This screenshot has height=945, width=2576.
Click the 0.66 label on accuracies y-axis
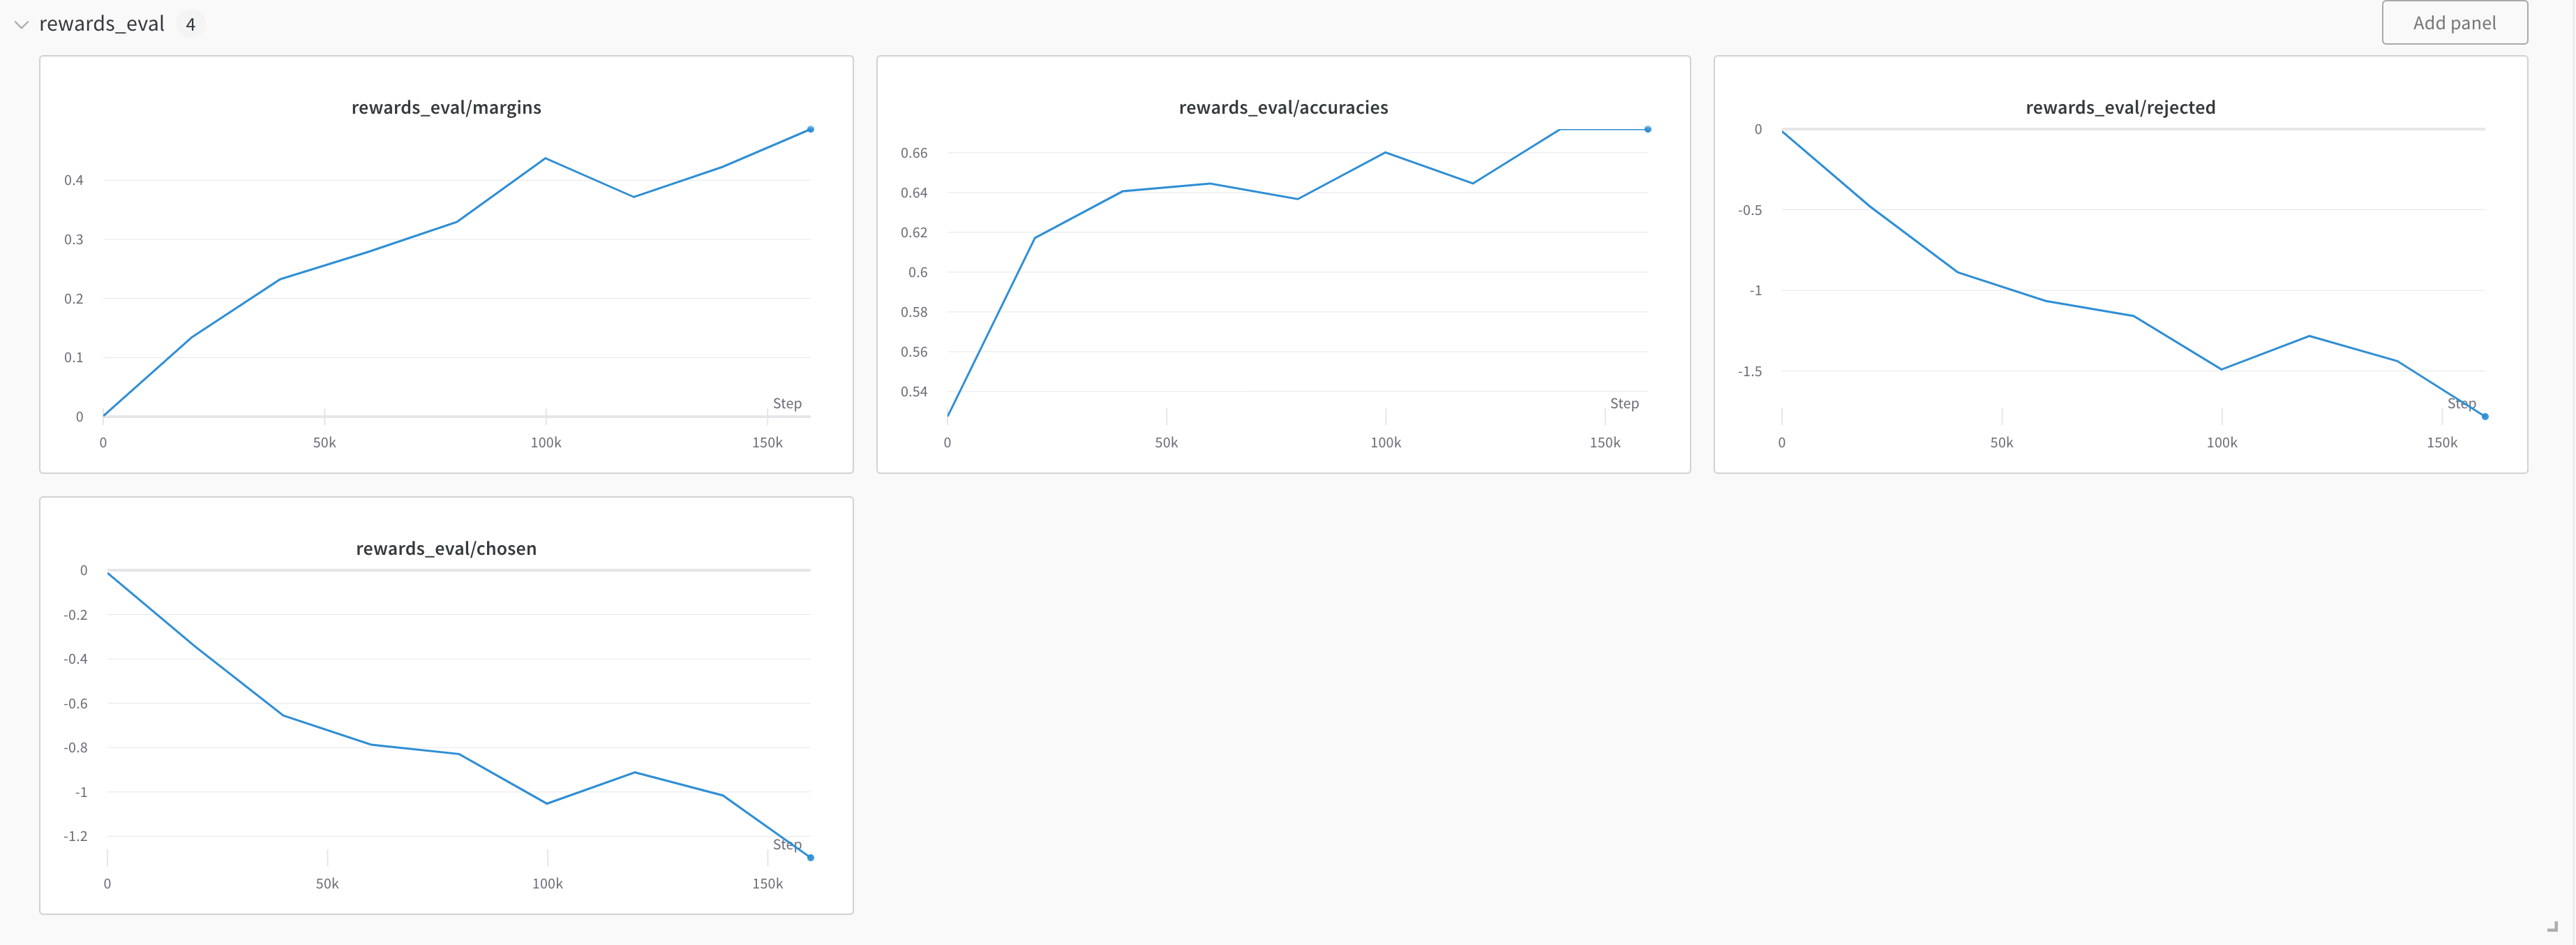point(913,153)
